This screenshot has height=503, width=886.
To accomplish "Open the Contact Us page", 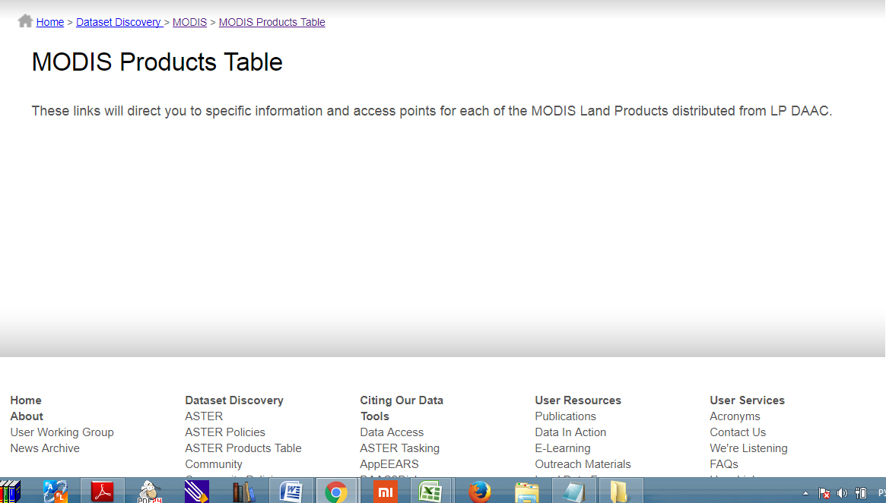I will click(x=737, y=432).
